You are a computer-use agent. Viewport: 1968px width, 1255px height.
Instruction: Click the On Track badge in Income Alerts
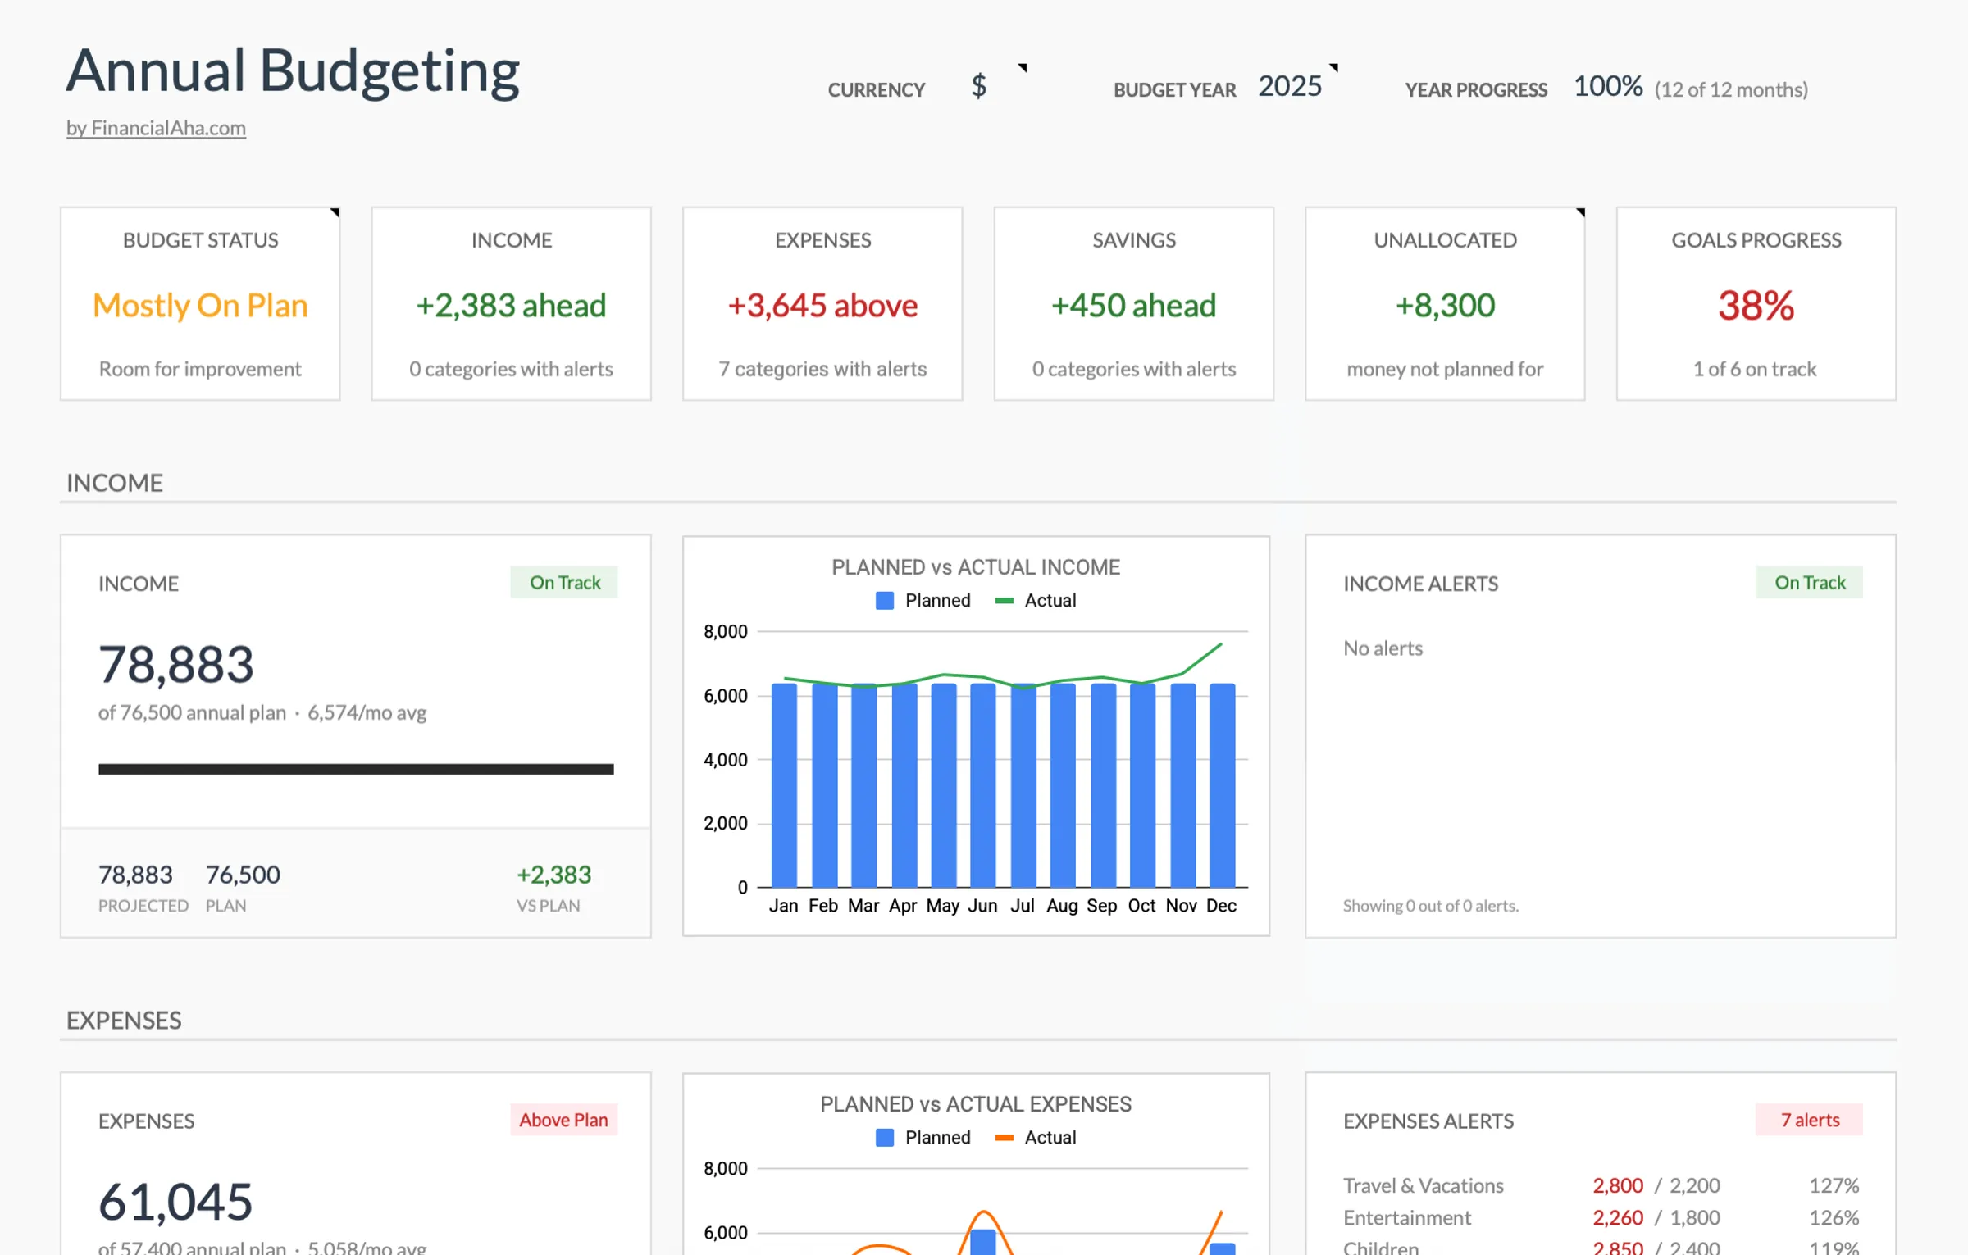[1809, 582]
